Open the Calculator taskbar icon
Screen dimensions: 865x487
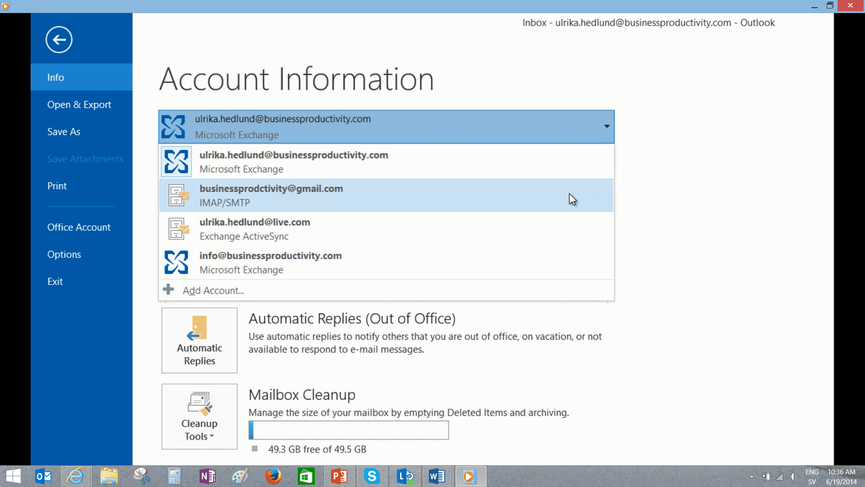174,476
